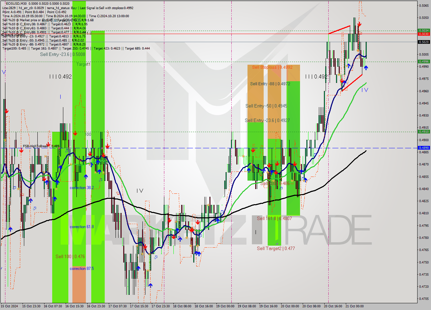Image resolution: width=431 pixels, height=310 pixels.
Task: Click the '19 Oct 00:00' time label
Action: pyautogui.click(x=226, y=306)
